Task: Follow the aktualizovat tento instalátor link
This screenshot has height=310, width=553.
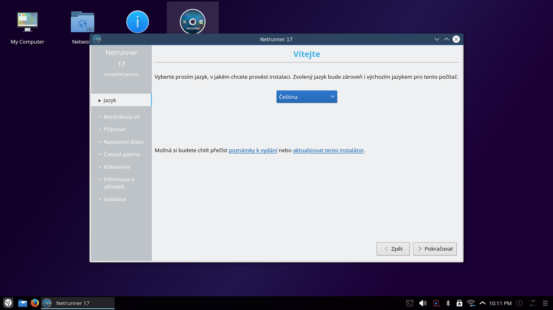Action: coord(328,150)
